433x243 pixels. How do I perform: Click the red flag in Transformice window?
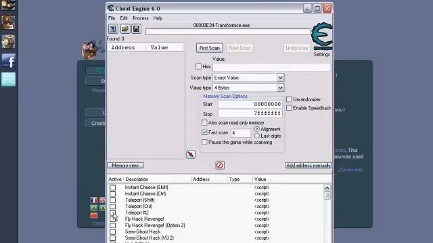[94, 215]
